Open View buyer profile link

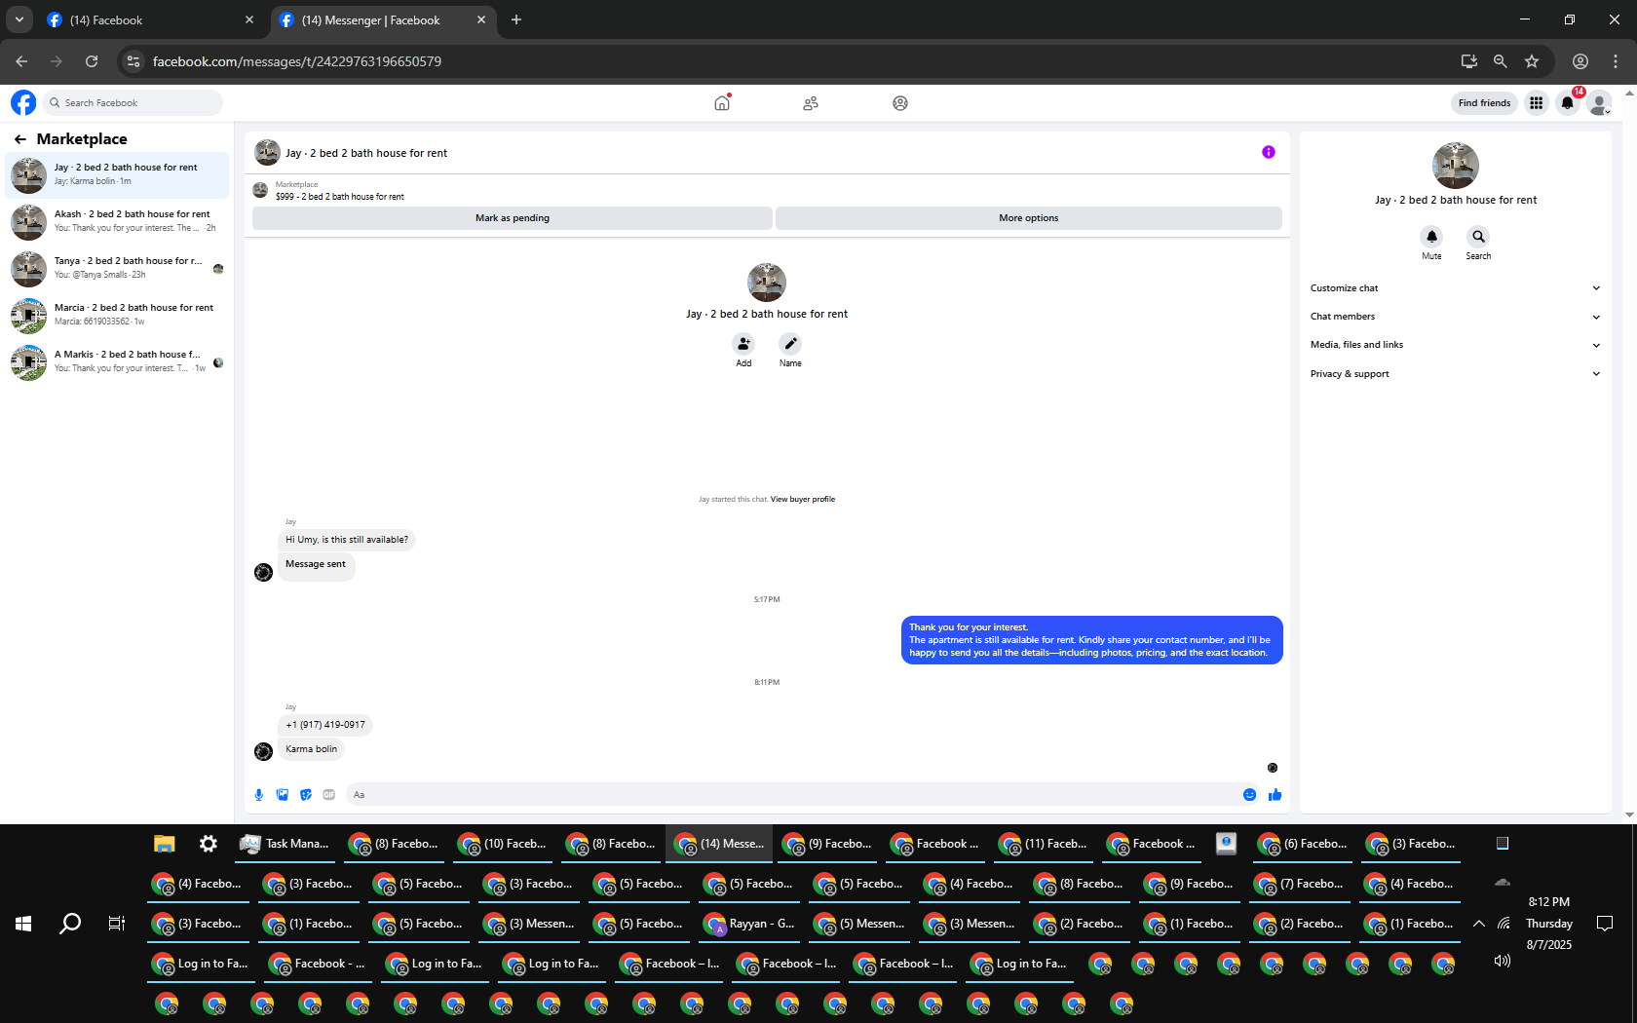(x=803, y=500)
